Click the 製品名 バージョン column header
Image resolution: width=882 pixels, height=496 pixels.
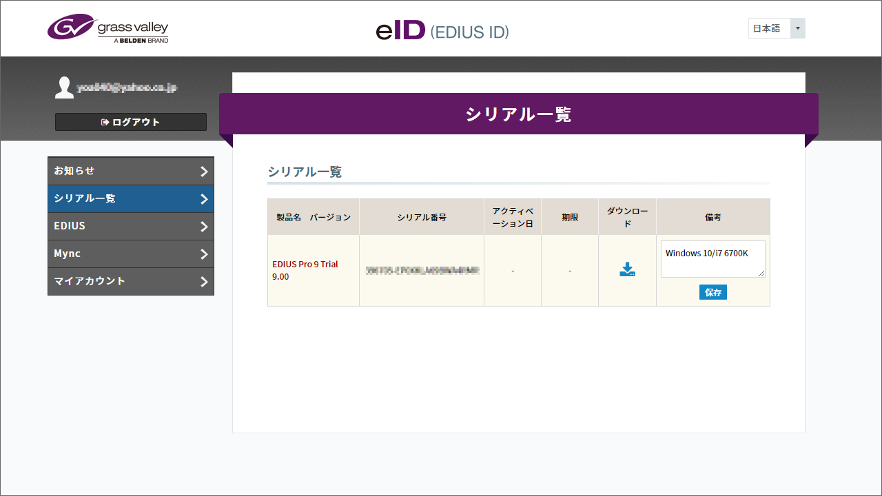pos(314,217)
